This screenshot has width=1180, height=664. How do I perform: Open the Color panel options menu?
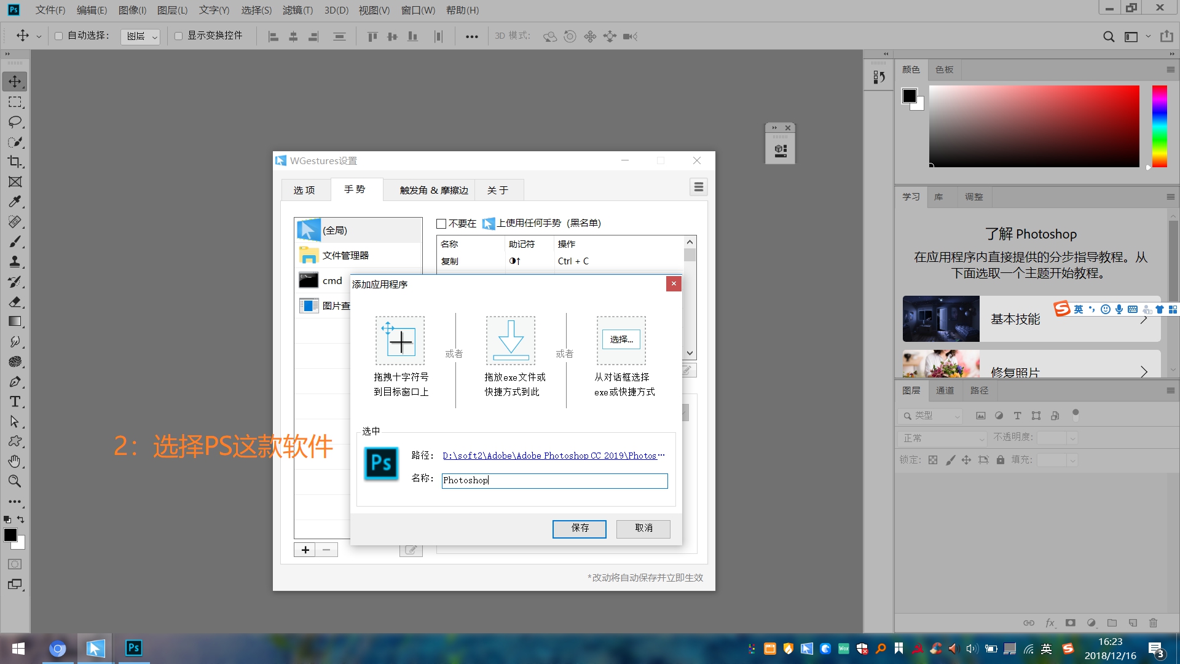pyautogui.click(x=1170, y=69)
